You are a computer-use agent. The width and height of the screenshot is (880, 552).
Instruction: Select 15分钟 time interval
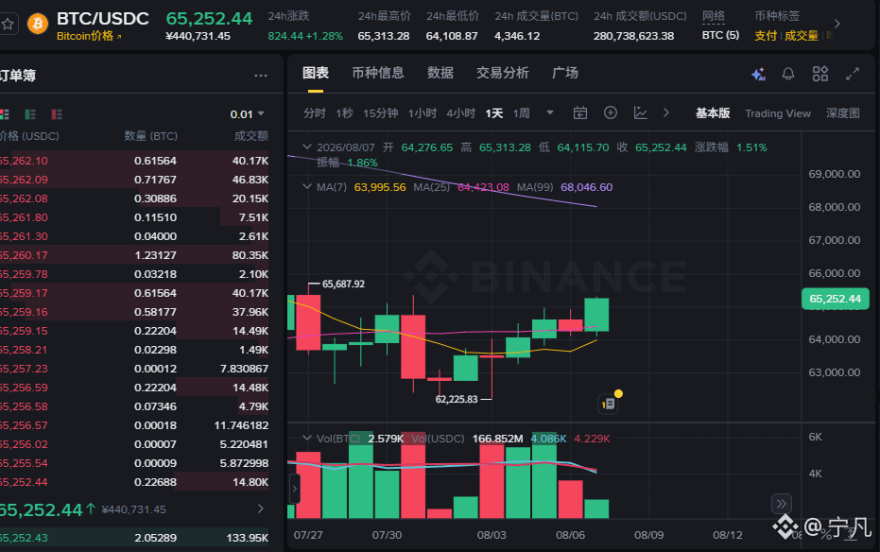(381, 113)
